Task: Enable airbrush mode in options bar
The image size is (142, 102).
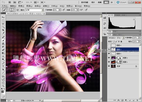Action: click(x=81, y=10)
